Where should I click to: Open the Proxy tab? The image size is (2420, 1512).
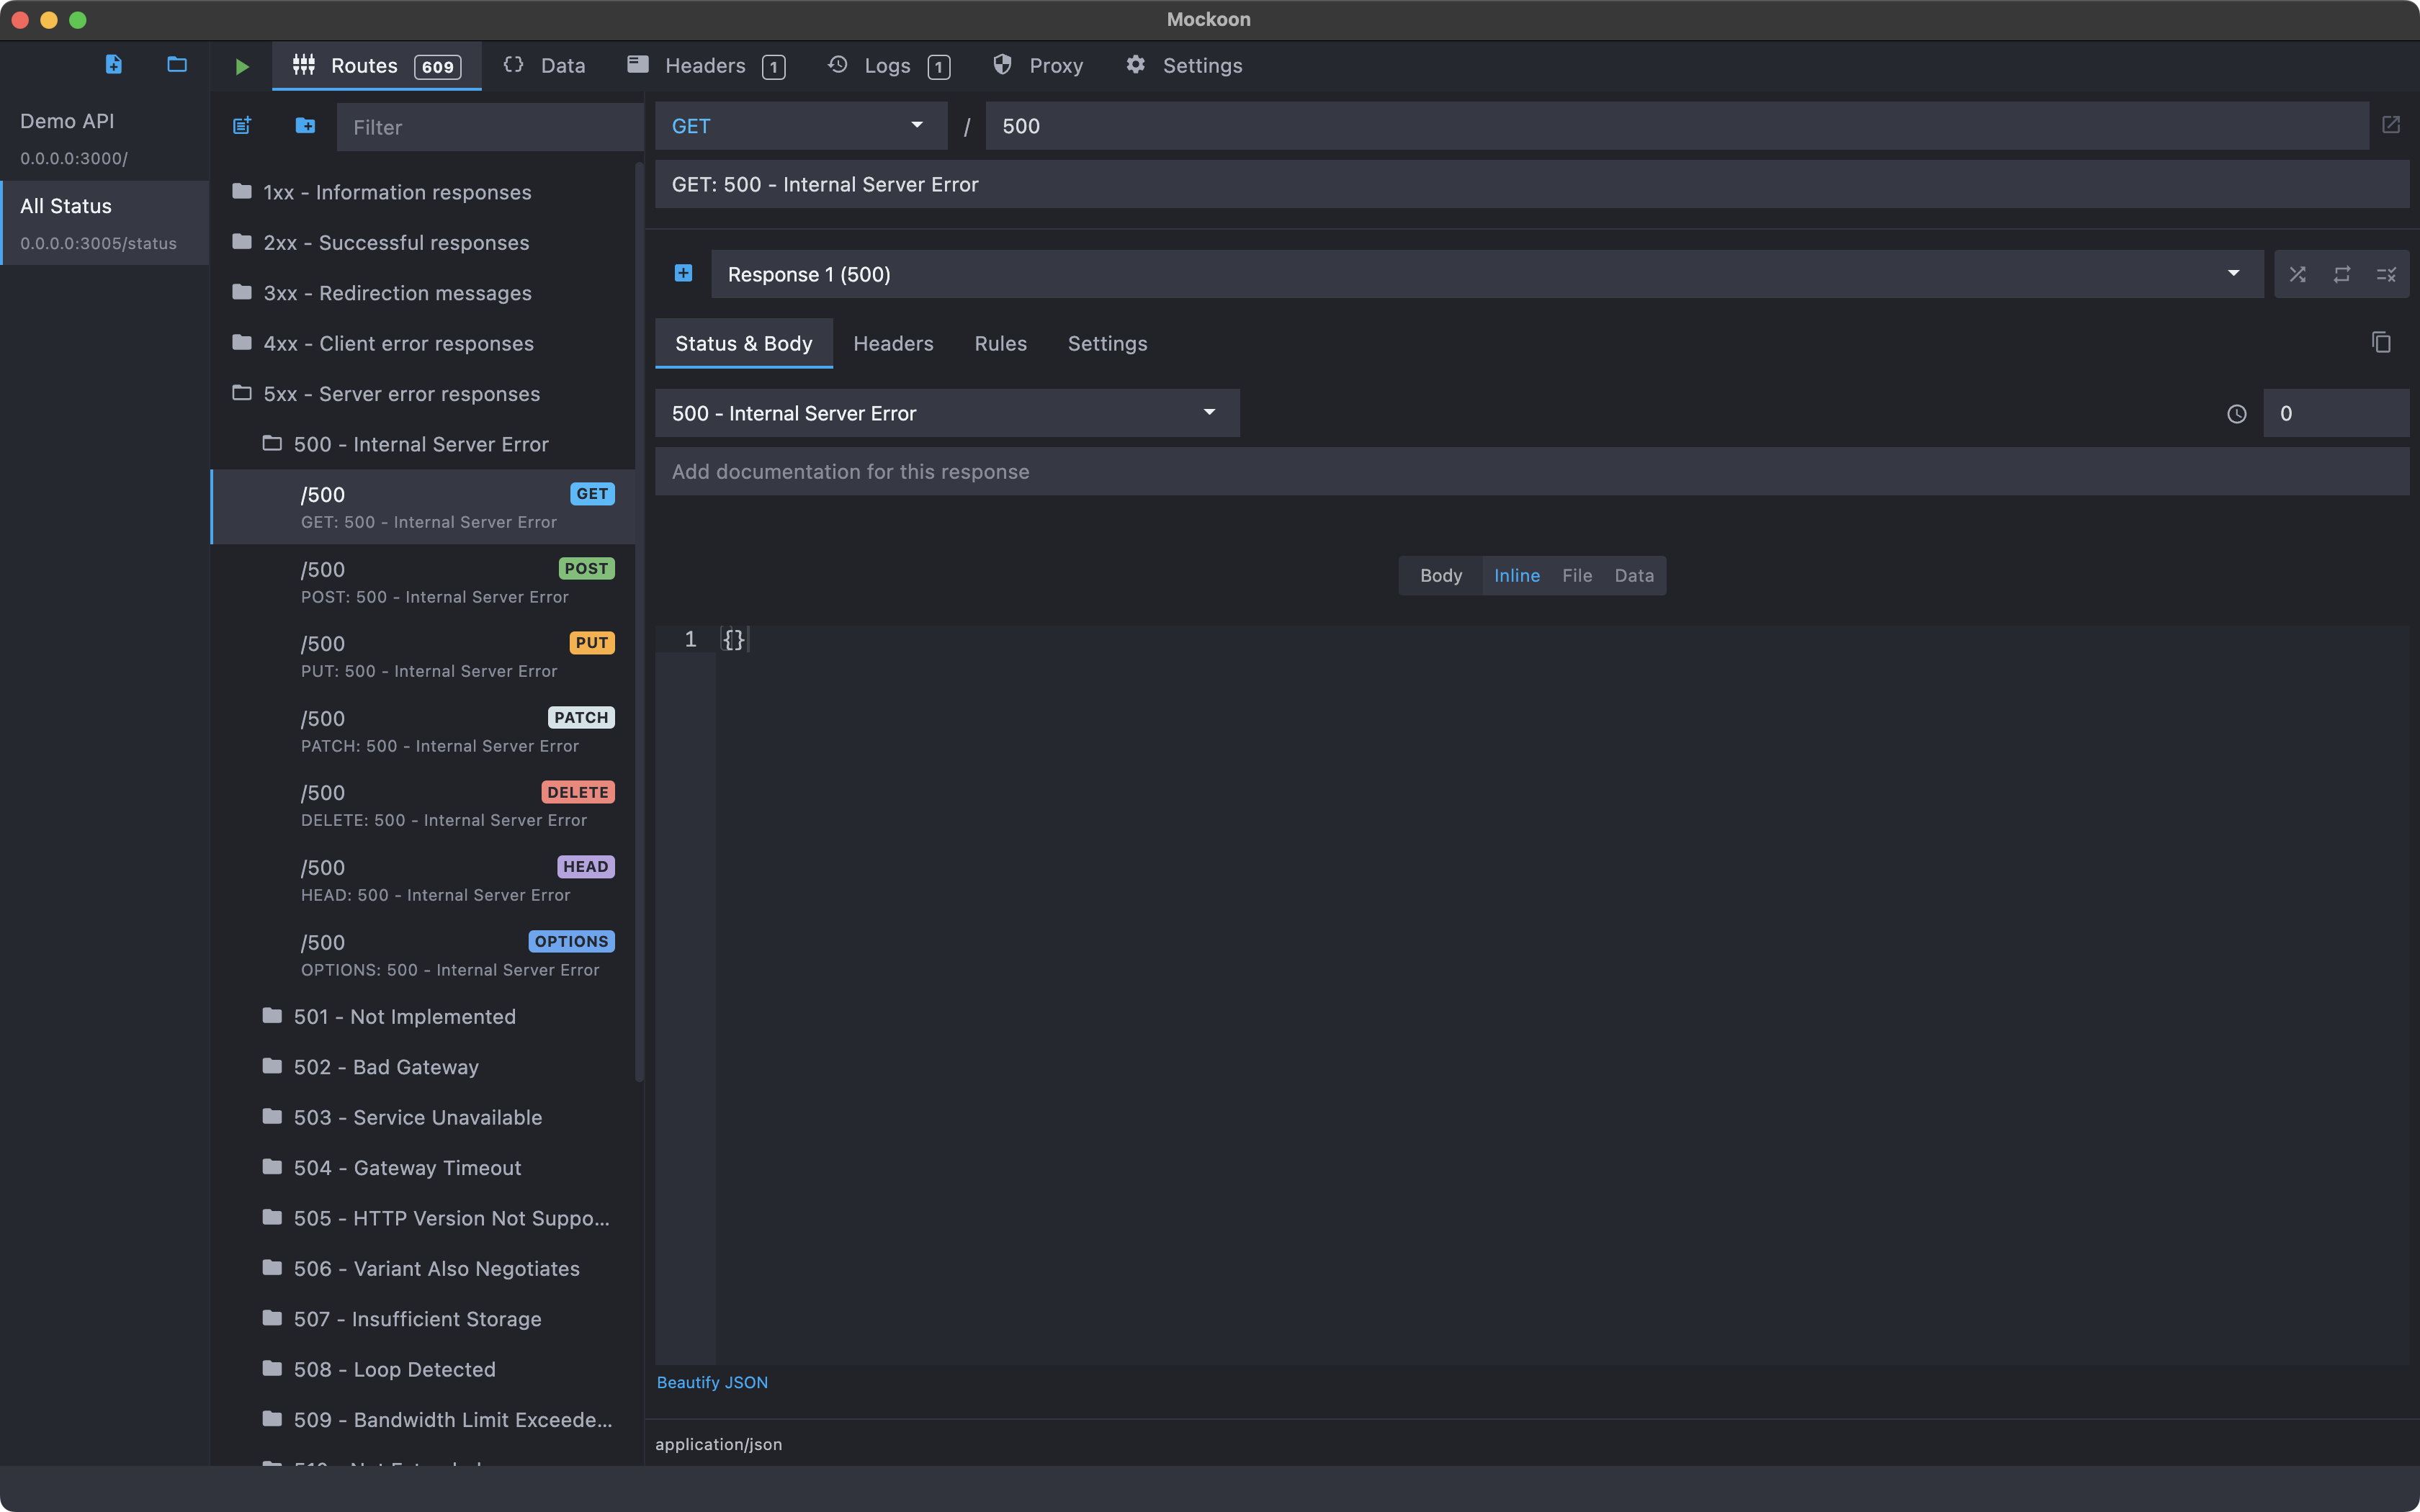(x=1038, y=66)
